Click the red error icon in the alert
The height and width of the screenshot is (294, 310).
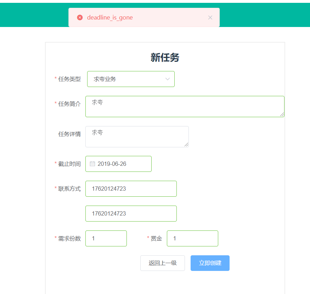80,17
